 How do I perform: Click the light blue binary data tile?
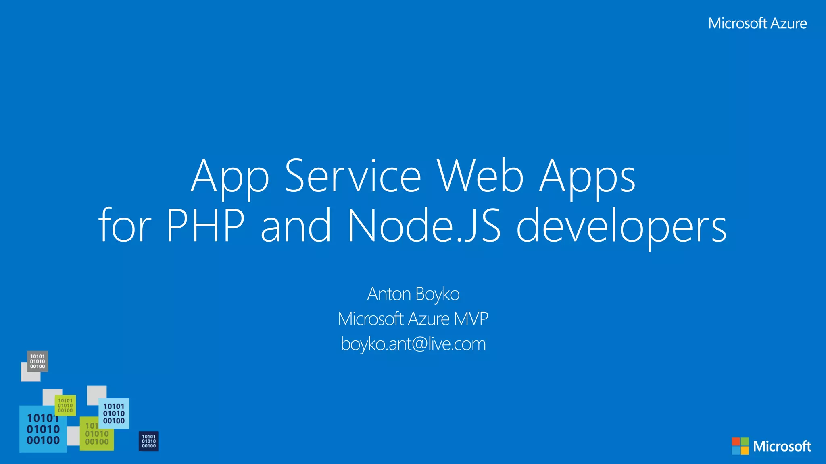(114, 414)
